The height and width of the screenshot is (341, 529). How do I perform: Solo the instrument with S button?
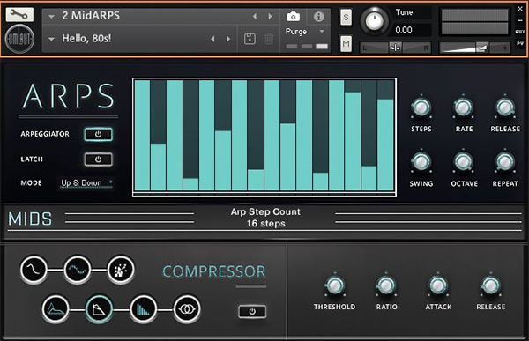(x=346, y=17)
